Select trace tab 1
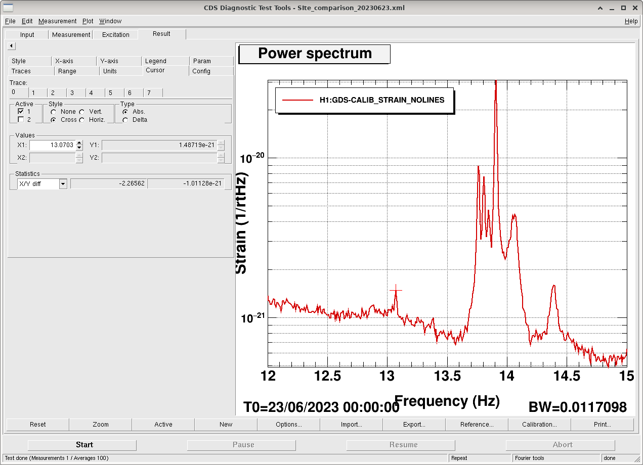 [38, 93]
